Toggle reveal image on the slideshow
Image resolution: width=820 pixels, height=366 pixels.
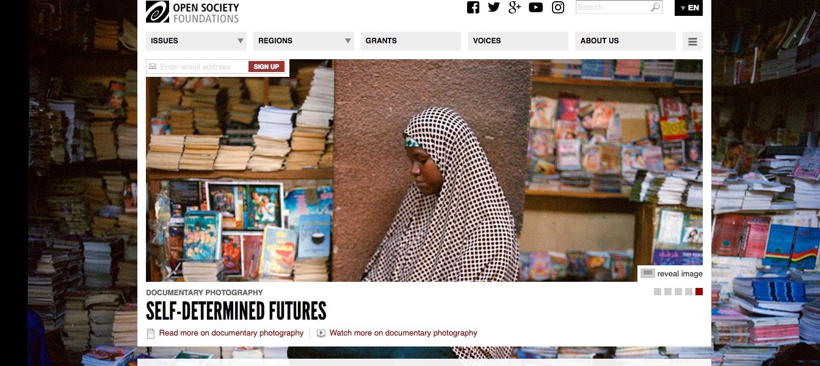[671, 273]
